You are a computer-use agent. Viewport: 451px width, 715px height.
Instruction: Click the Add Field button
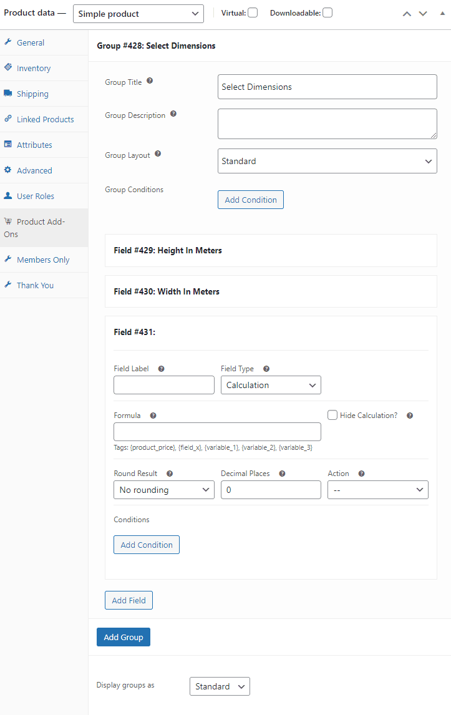[129, 600]
